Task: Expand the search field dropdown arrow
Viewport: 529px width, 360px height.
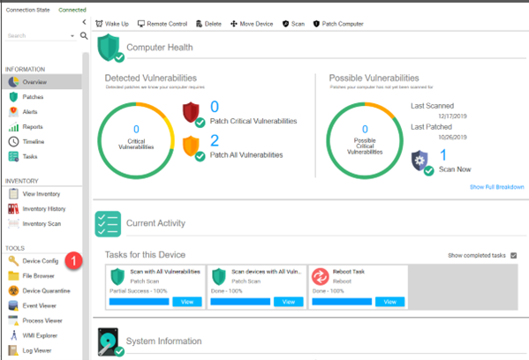Action: click(72, 35)
